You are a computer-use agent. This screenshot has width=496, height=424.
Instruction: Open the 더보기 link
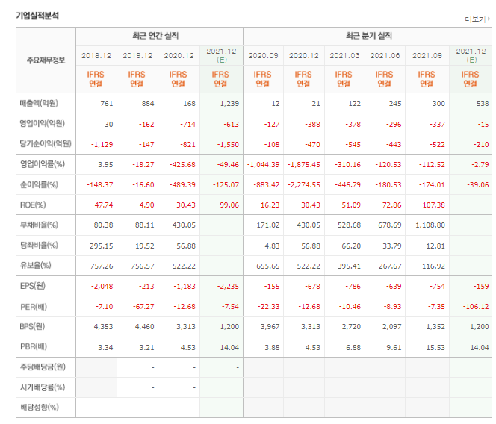(475, 19)
